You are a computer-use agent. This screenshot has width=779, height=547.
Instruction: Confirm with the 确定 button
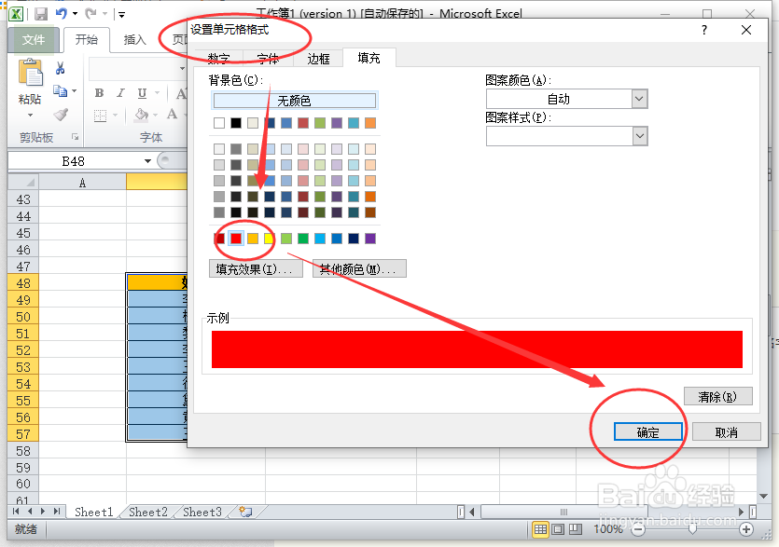coord(647,431)
